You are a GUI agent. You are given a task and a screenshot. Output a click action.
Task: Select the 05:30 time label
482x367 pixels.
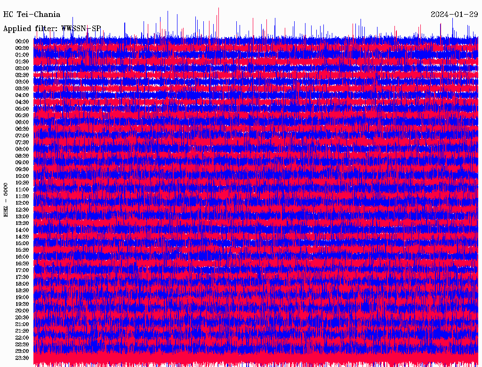point(22,116)
